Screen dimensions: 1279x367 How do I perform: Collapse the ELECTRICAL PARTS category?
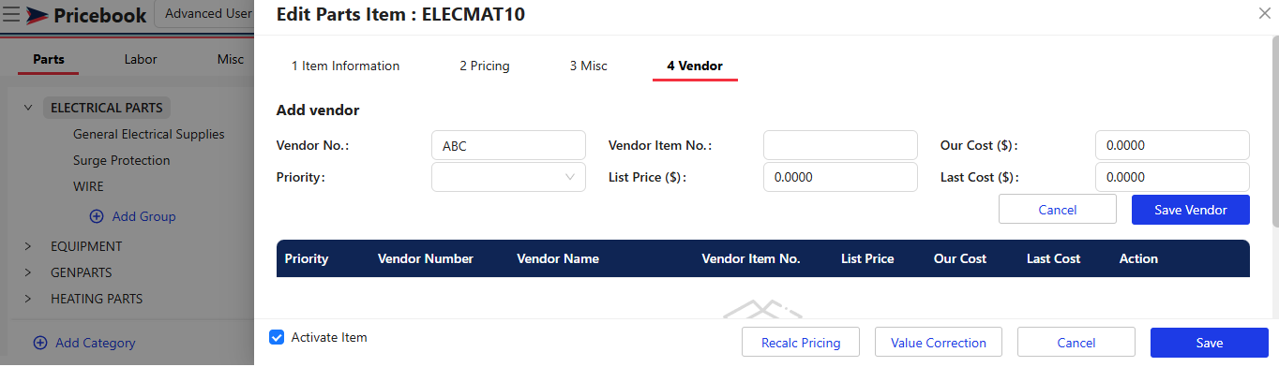(x=28, y=108)
